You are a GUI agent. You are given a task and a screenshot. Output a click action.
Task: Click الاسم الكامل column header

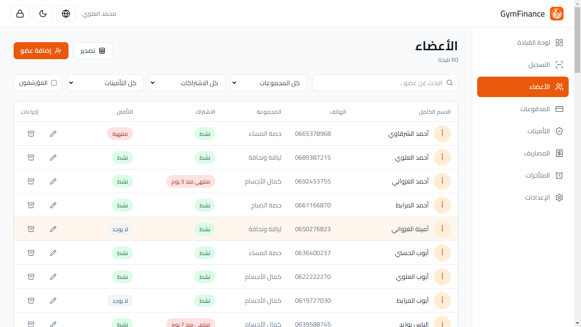(435, 112)
